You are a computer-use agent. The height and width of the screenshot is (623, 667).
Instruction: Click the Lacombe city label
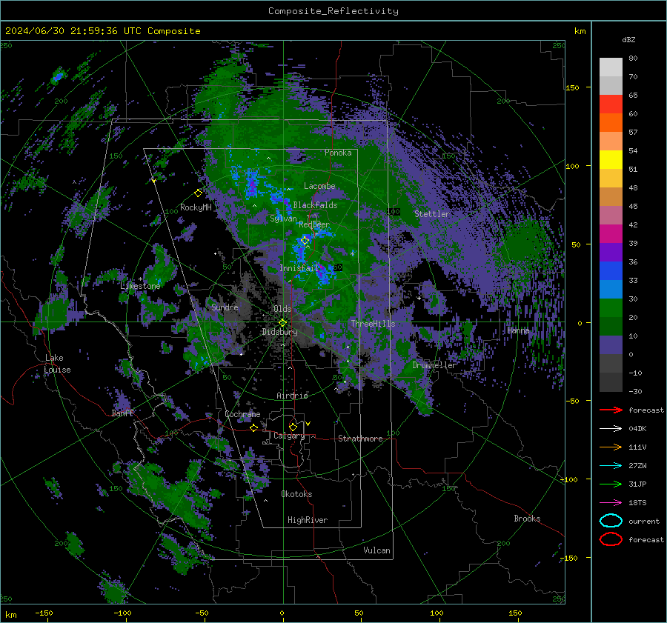[x=319, y=186]
